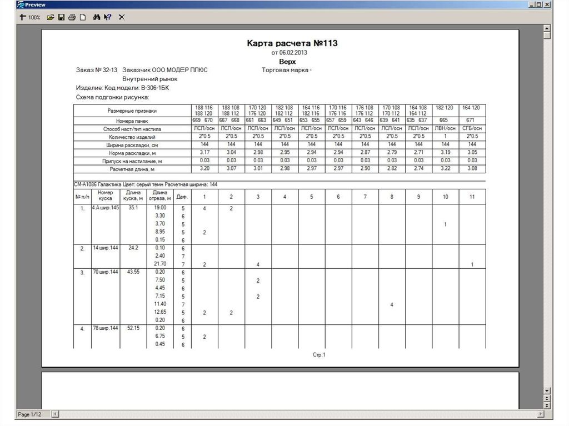The height and width of the screenshot is (426, 569).
Task: Jump to the next page with double-down arrow
Action: tap(547, 405)
